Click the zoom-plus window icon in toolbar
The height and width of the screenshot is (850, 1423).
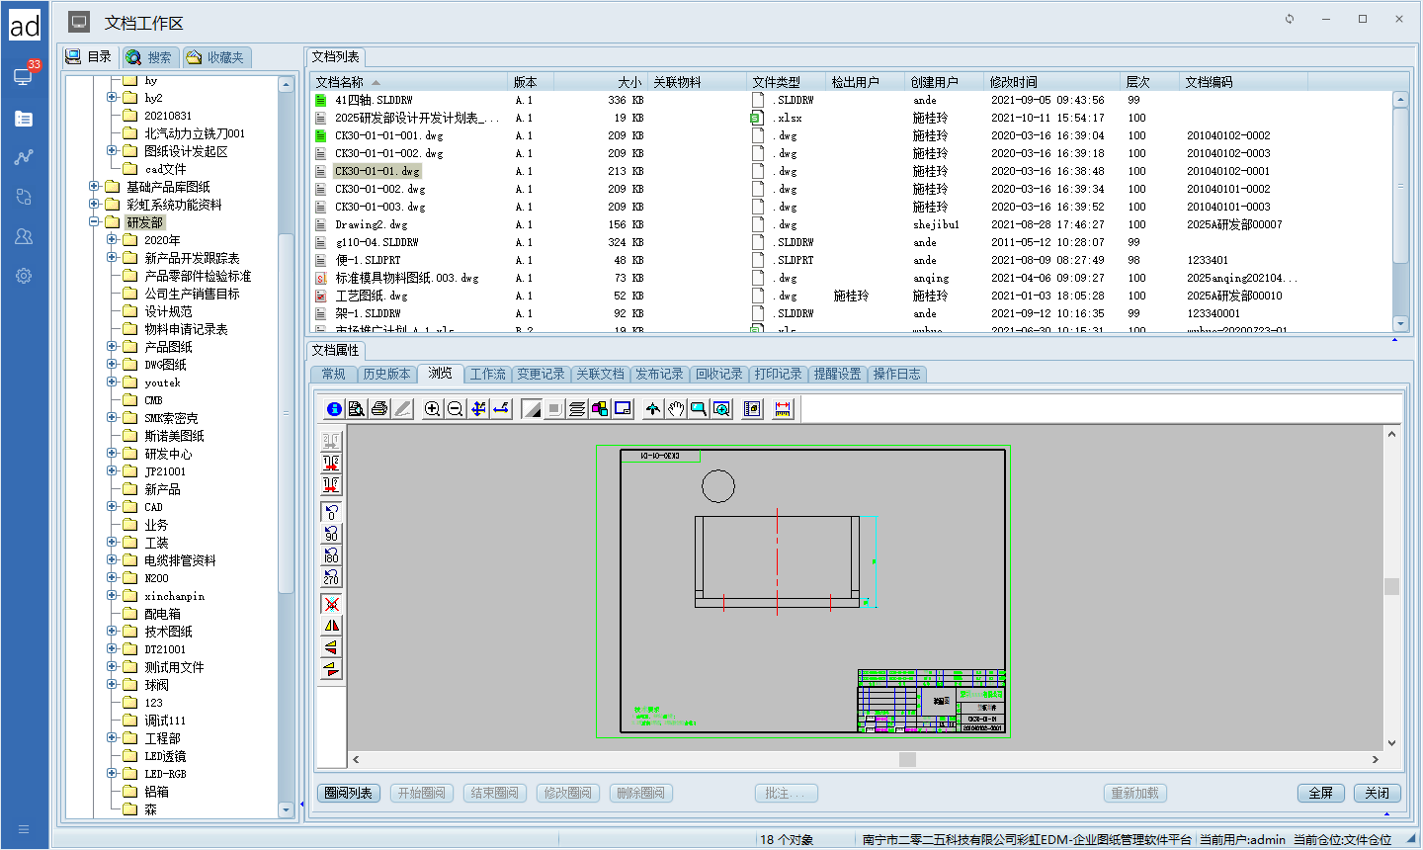pyautogui.click(x=722, y=409)
